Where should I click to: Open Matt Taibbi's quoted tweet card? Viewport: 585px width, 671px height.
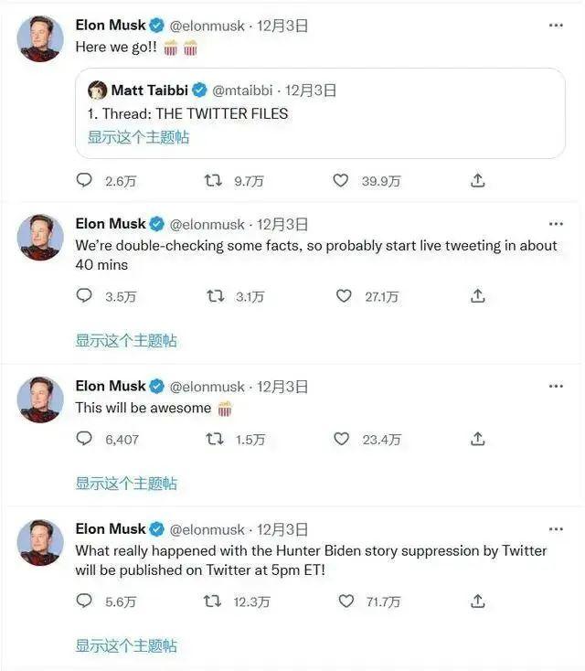click(x=320, y=113)
